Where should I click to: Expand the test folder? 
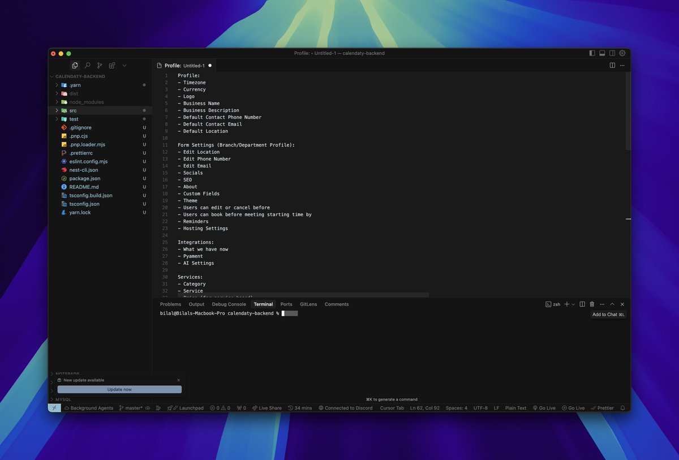click(74, 119)
